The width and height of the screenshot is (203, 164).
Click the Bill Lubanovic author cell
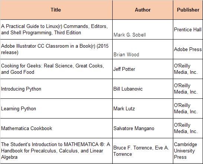coord(143,89)
